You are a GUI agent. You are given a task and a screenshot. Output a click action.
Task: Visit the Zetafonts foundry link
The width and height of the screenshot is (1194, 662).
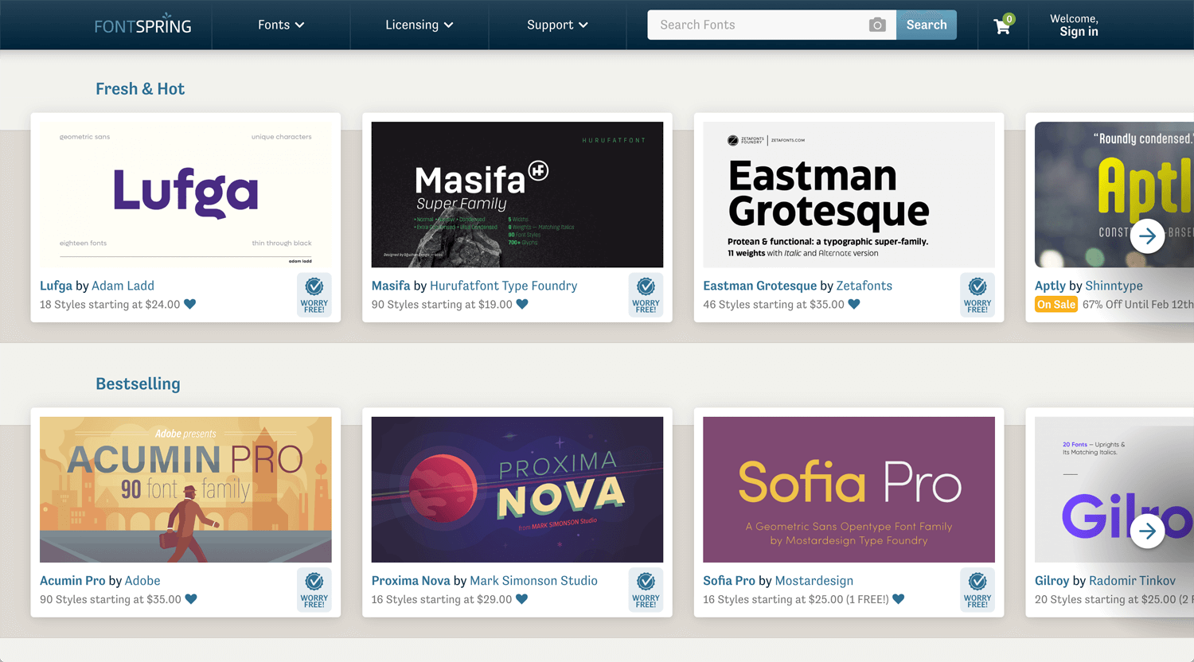(864, 286)
